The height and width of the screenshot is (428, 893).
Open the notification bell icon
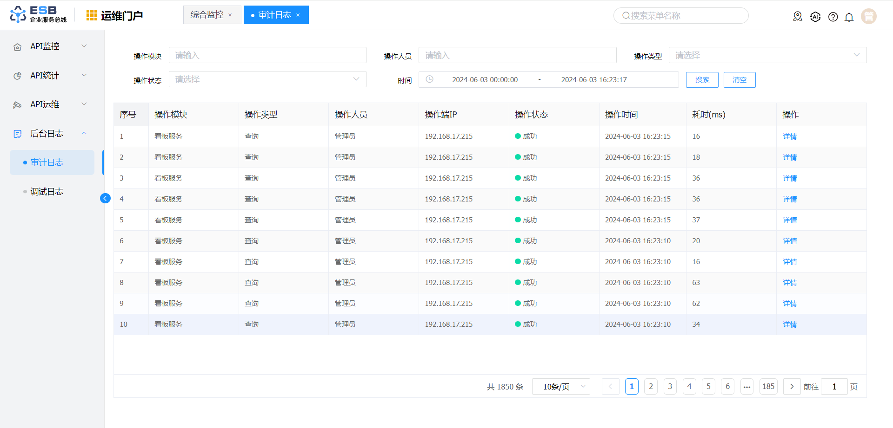(x=849, y=17)
